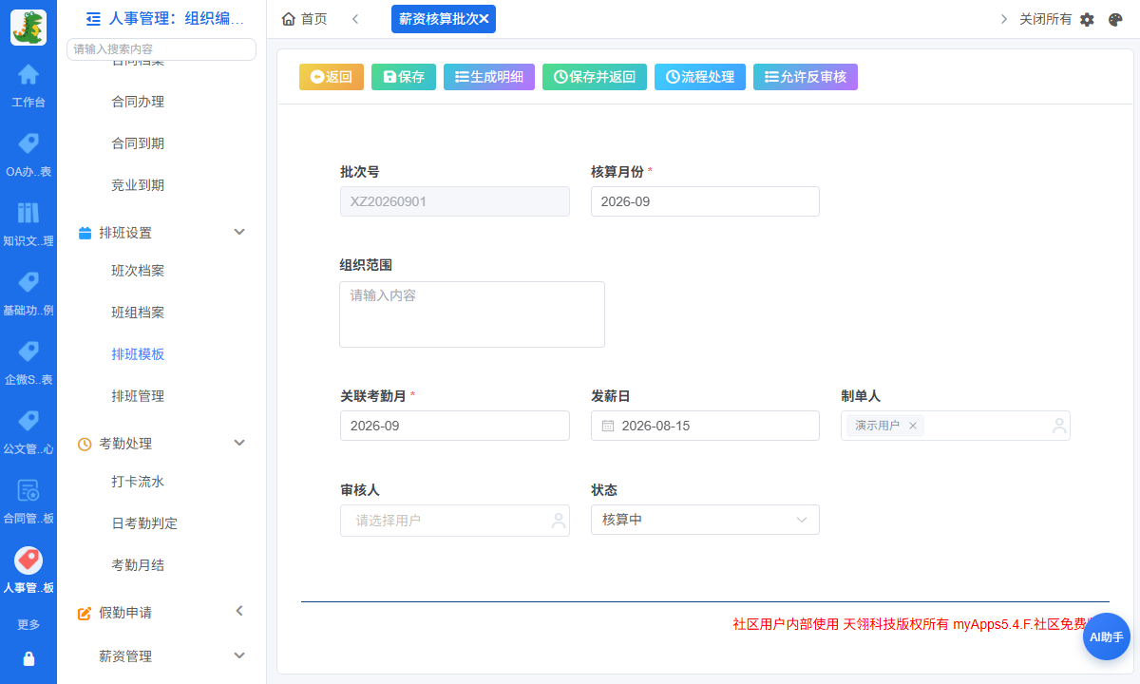Viewport: 1140px width, 684px height.
Task: Open the 考勤月结 menu item
Action: click(x=138, y=565)
